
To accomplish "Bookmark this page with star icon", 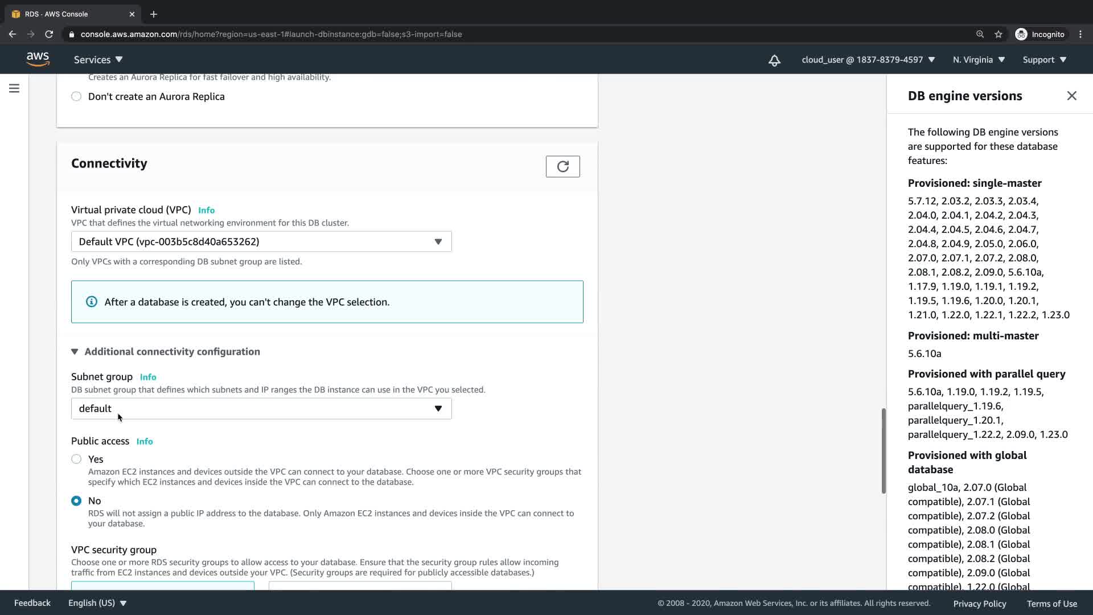I will click(x=998, y=34).
